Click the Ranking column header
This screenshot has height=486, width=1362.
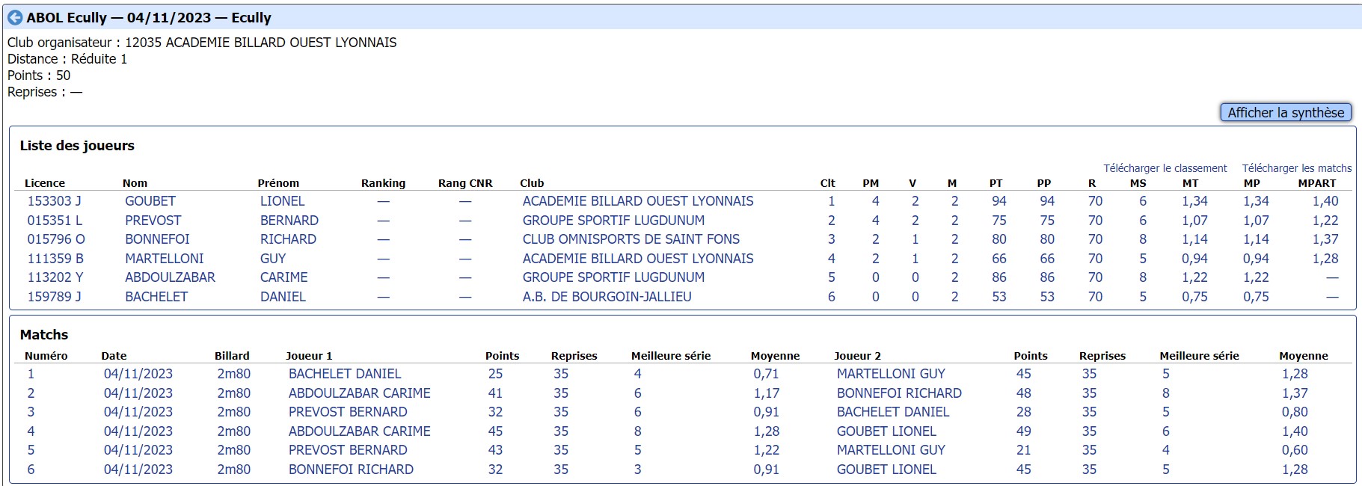(x=383, y=183)
